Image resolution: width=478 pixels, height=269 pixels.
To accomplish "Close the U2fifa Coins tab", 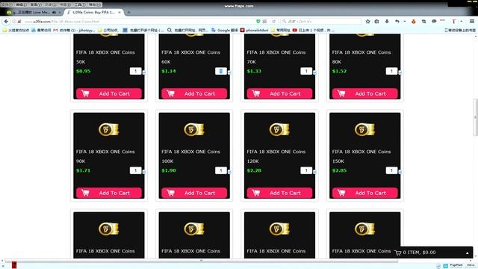I will pyautogui.click(x=119, y=13).
